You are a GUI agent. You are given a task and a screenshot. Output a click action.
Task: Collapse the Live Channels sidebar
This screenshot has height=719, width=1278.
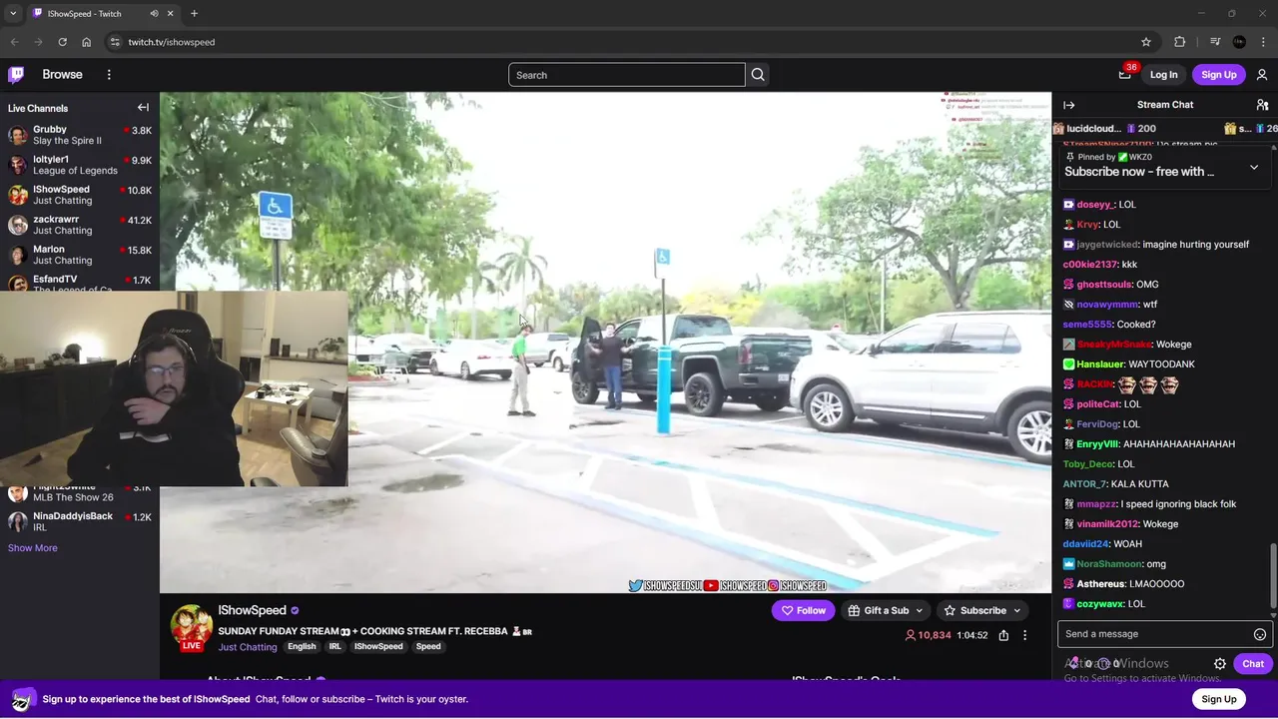pyautogui.click(x=143, y=108)
